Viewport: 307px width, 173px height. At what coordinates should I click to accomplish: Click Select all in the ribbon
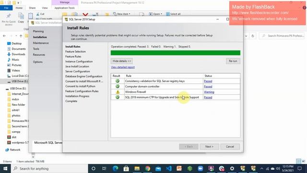[173, 14]
